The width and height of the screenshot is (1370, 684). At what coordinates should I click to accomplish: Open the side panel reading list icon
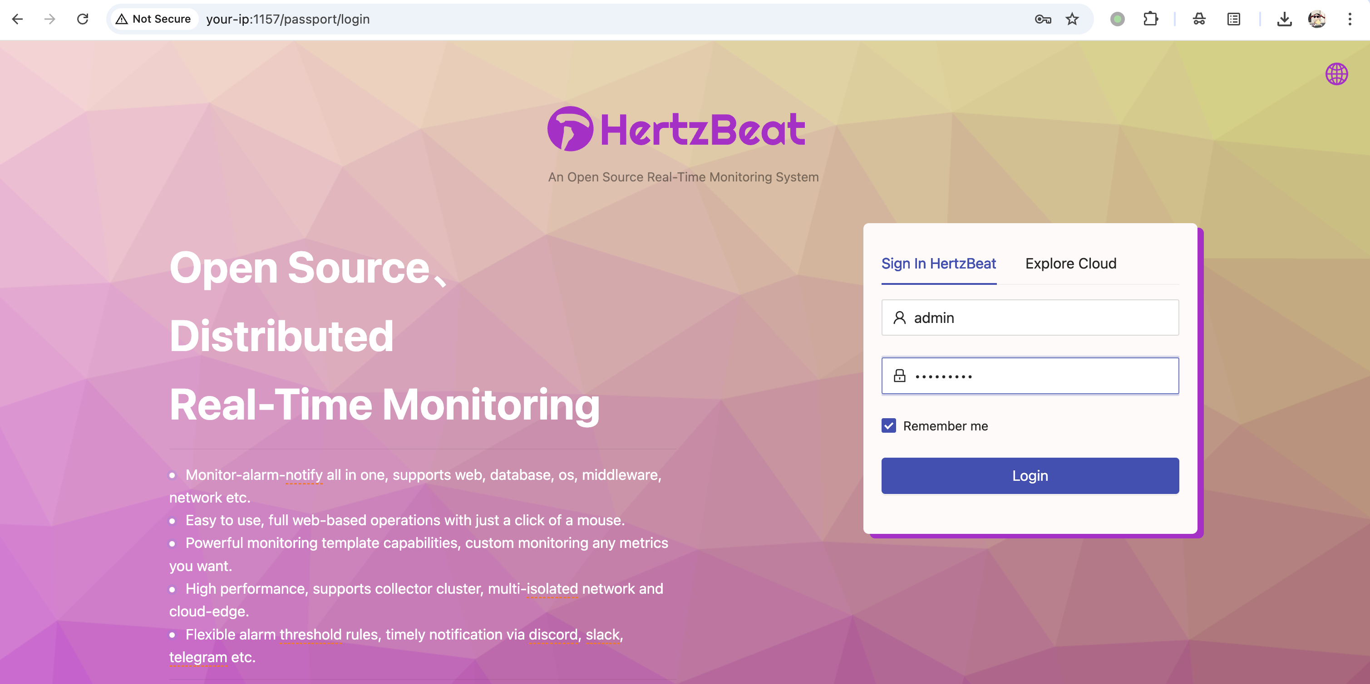coord(1233,19)
